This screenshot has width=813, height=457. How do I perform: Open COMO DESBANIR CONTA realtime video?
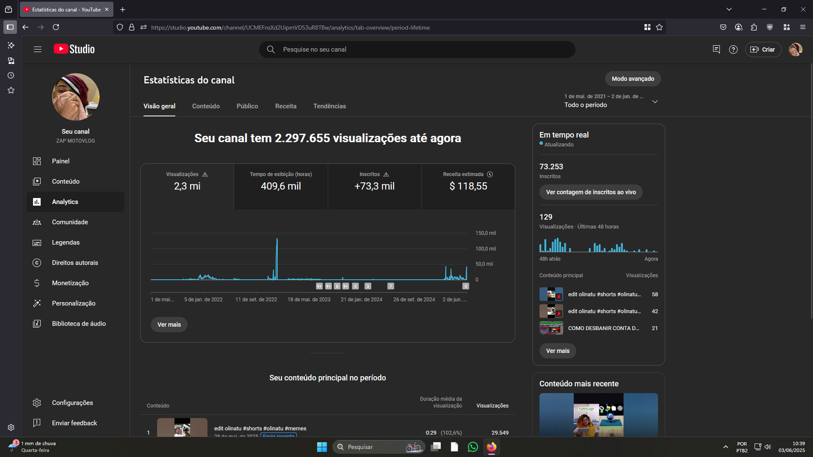(599, 328)
